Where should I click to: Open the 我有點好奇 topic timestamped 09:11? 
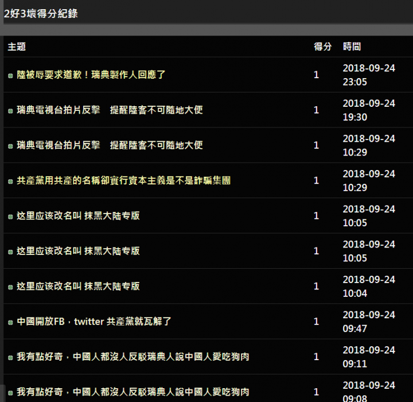click(133, 357)
